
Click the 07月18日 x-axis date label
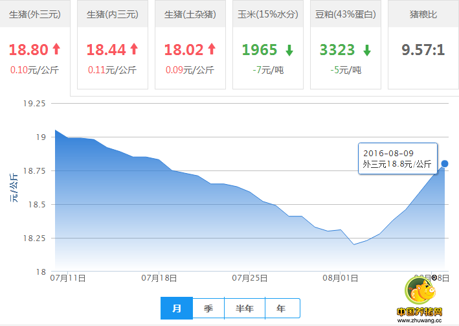[x=159, y=278]
